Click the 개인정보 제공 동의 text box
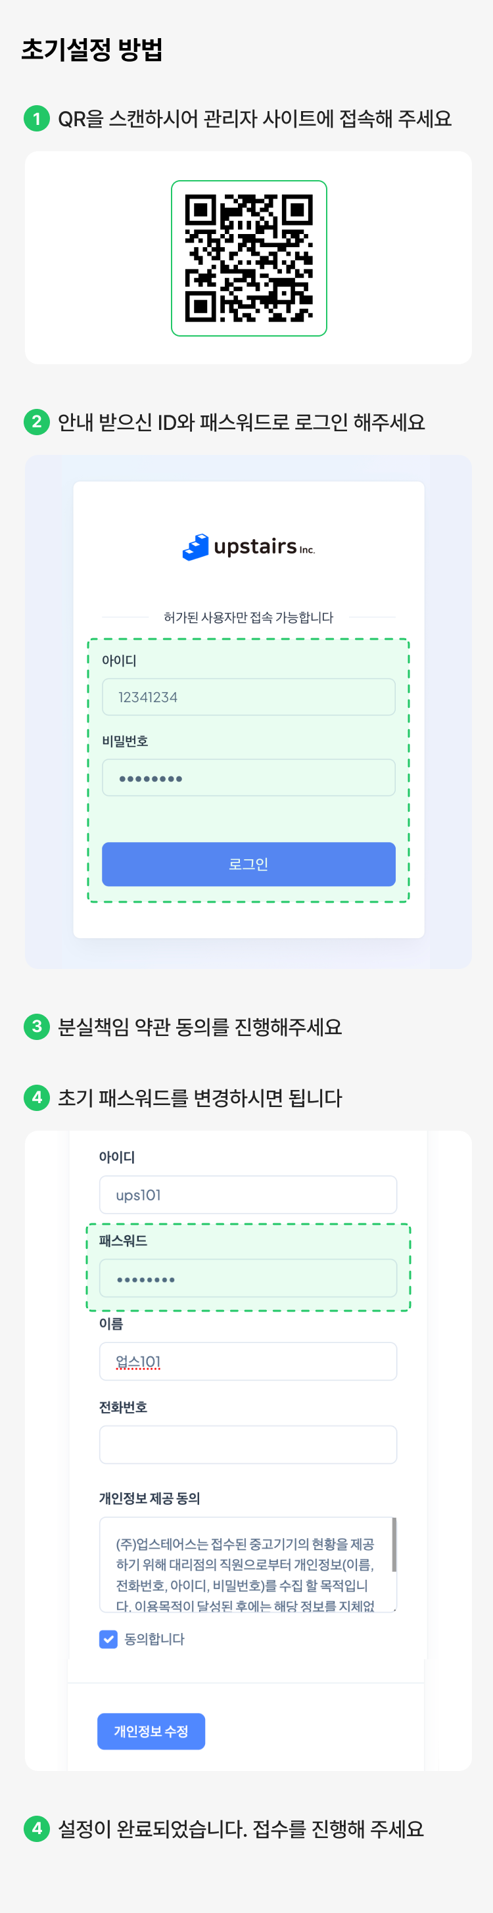Screen dimensions: 493x1913 tap(245, 1563)
